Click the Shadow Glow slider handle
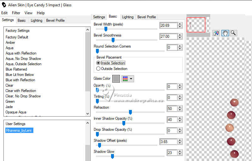 [113, 156]
